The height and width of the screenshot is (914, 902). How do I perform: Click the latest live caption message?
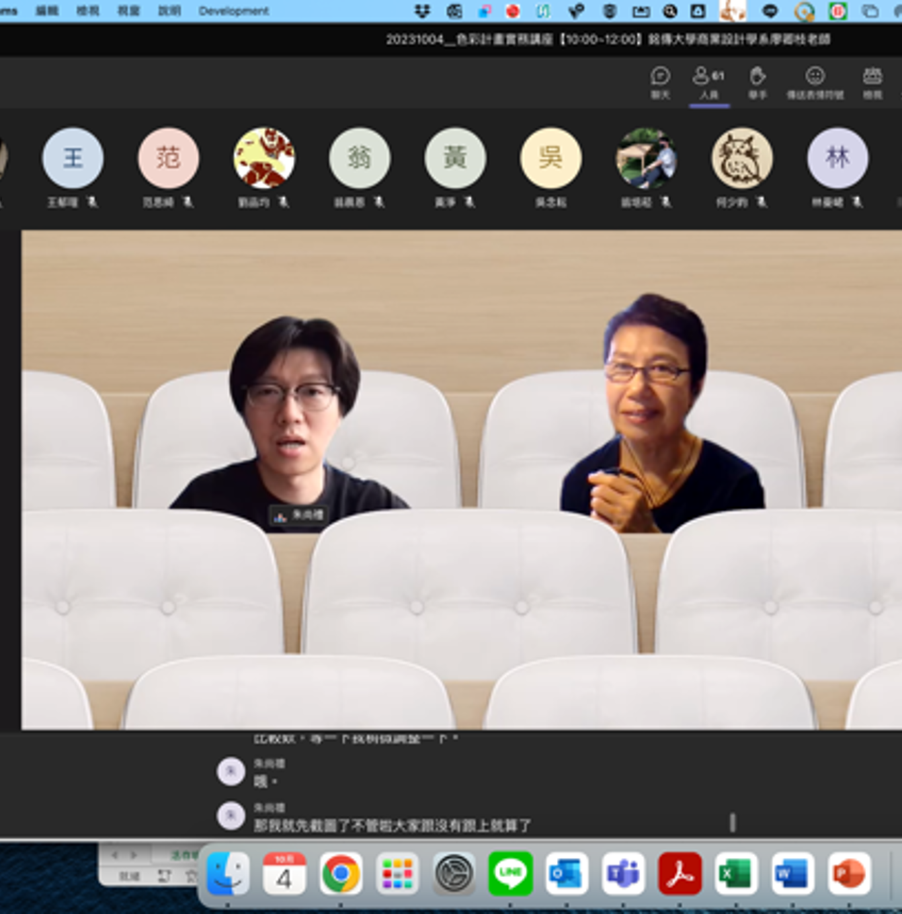click(x=392, y=825)
